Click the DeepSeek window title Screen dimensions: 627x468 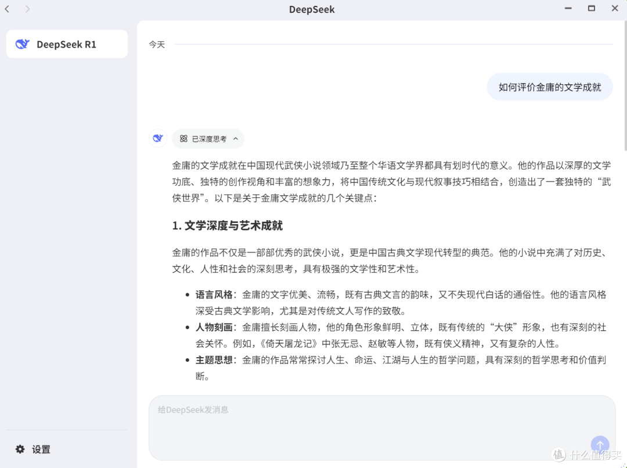click(x=312, y=9)
